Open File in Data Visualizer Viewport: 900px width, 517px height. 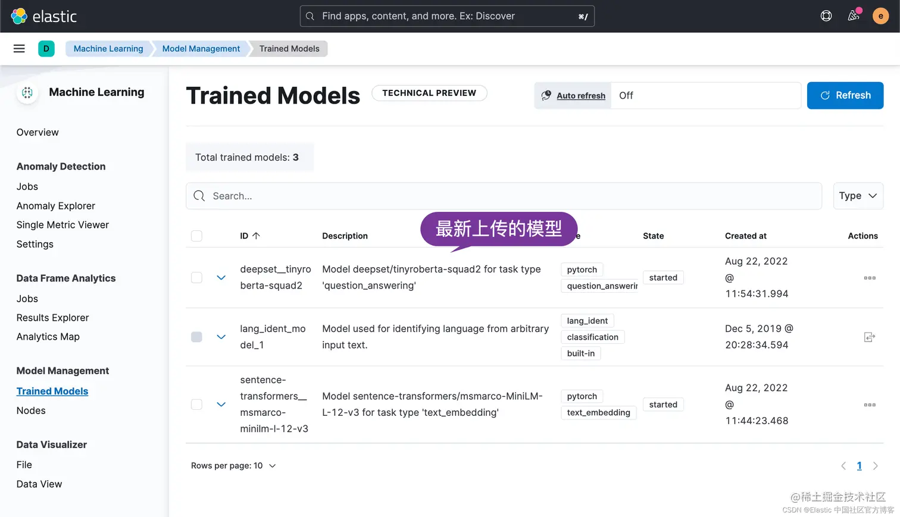[24, 465]
